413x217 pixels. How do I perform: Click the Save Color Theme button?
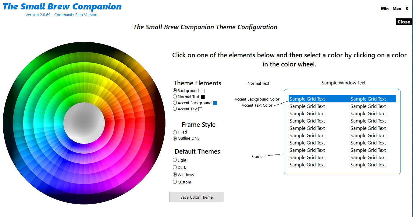click(197, 197)
